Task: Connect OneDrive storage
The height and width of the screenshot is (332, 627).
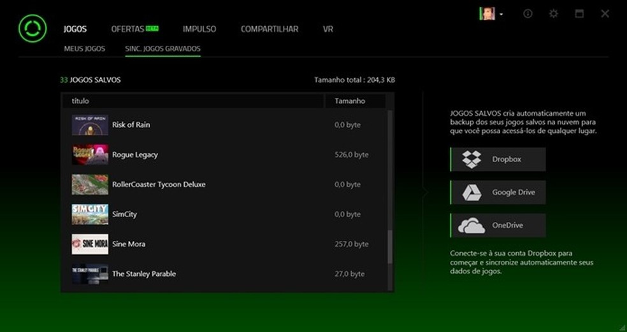Action: click(498, 225)
